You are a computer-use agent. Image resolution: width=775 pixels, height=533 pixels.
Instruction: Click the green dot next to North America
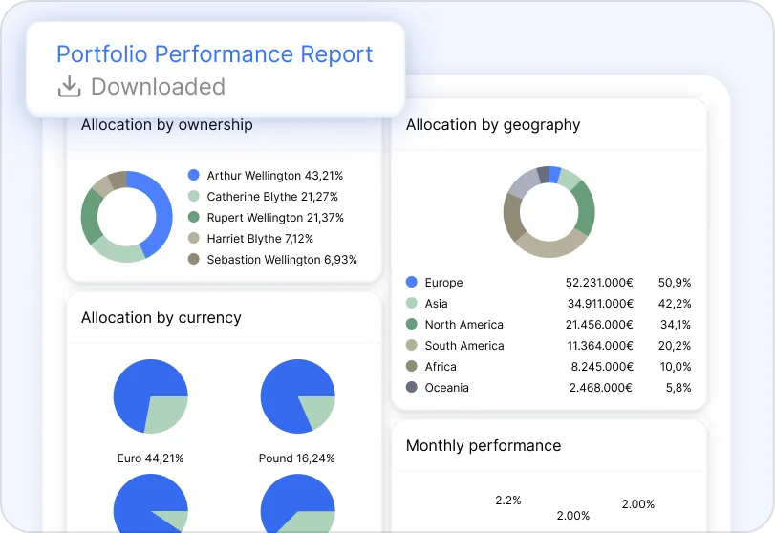pos(411,324)
